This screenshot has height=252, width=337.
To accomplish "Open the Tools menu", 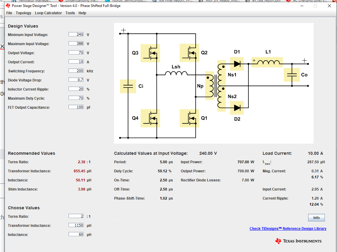I will (x=70, y=13).
